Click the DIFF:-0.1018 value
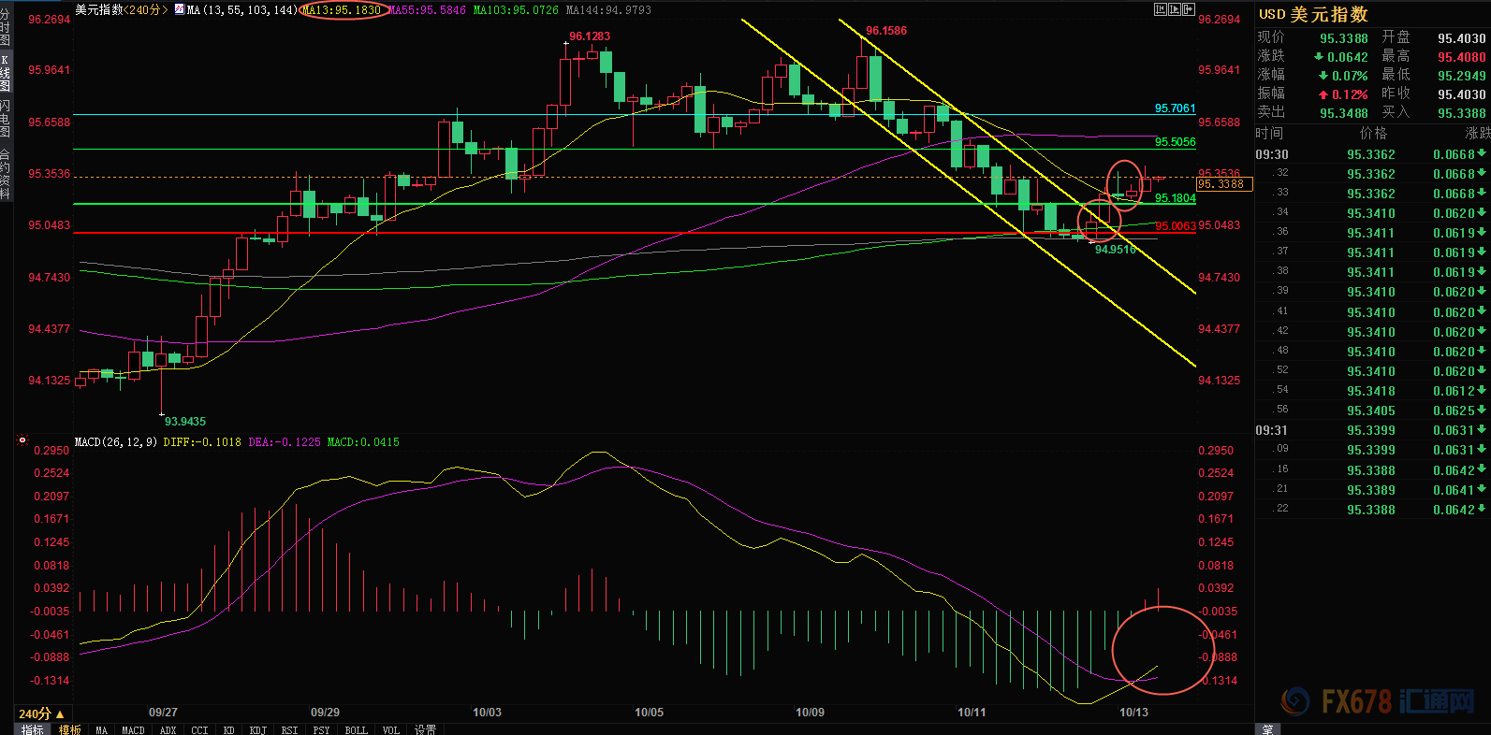Viewport: 1491px width, 735px height. (x=202, y=441)
